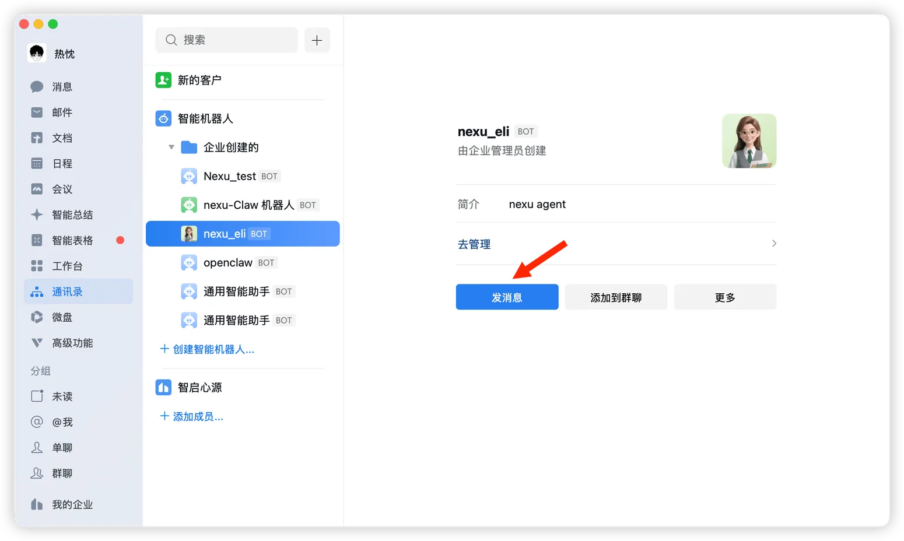Screen dimensions: 904x541
Task: Click the blue 发消息 button
Action: [507, 297]
